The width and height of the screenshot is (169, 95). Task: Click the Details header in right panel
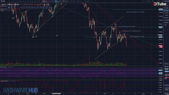click(166, 64)
